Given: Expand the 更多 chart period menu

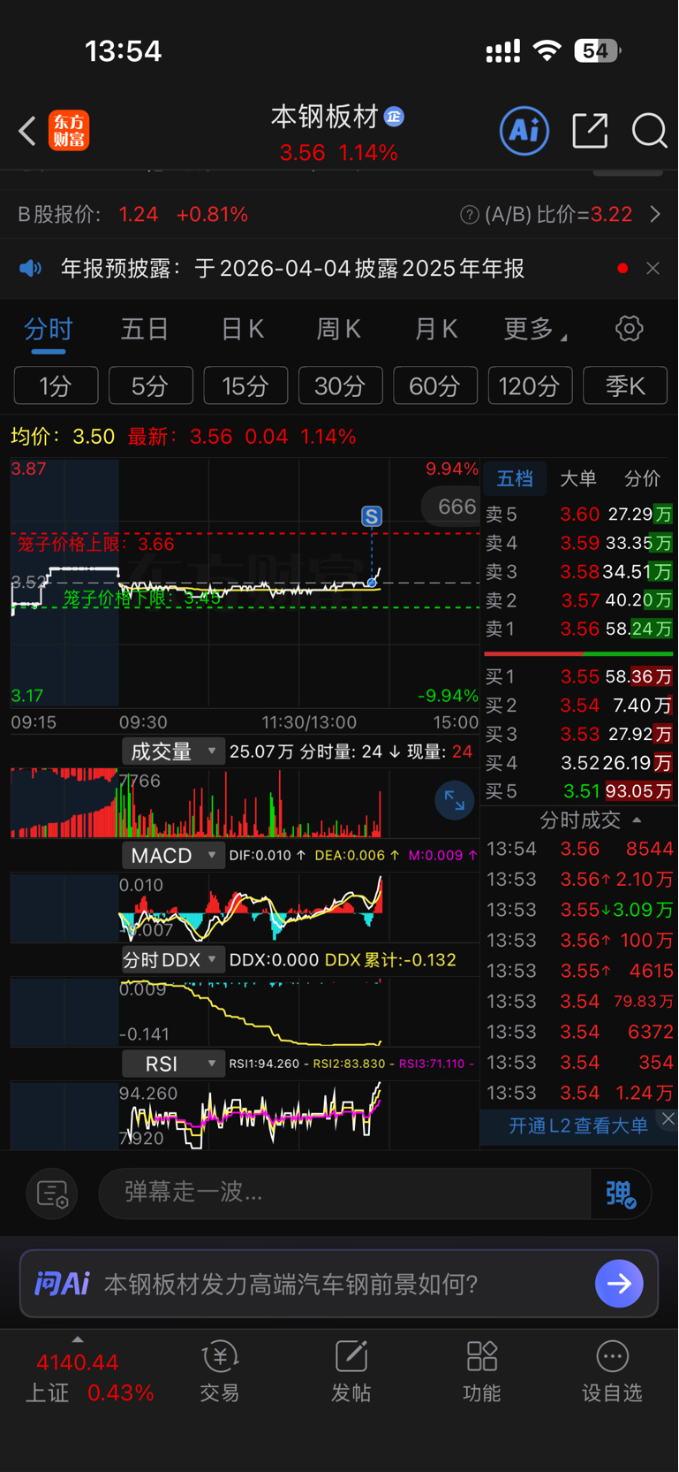Looking at the screenshot, I should [535, 330].
